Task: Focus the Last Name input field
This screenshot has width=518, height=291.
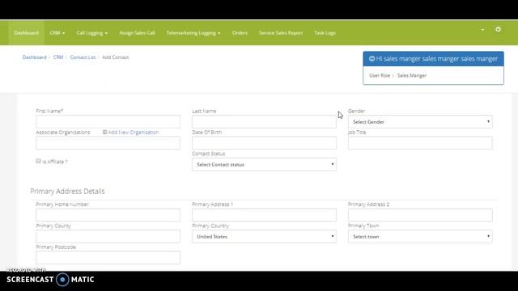Action: (264, 122)
